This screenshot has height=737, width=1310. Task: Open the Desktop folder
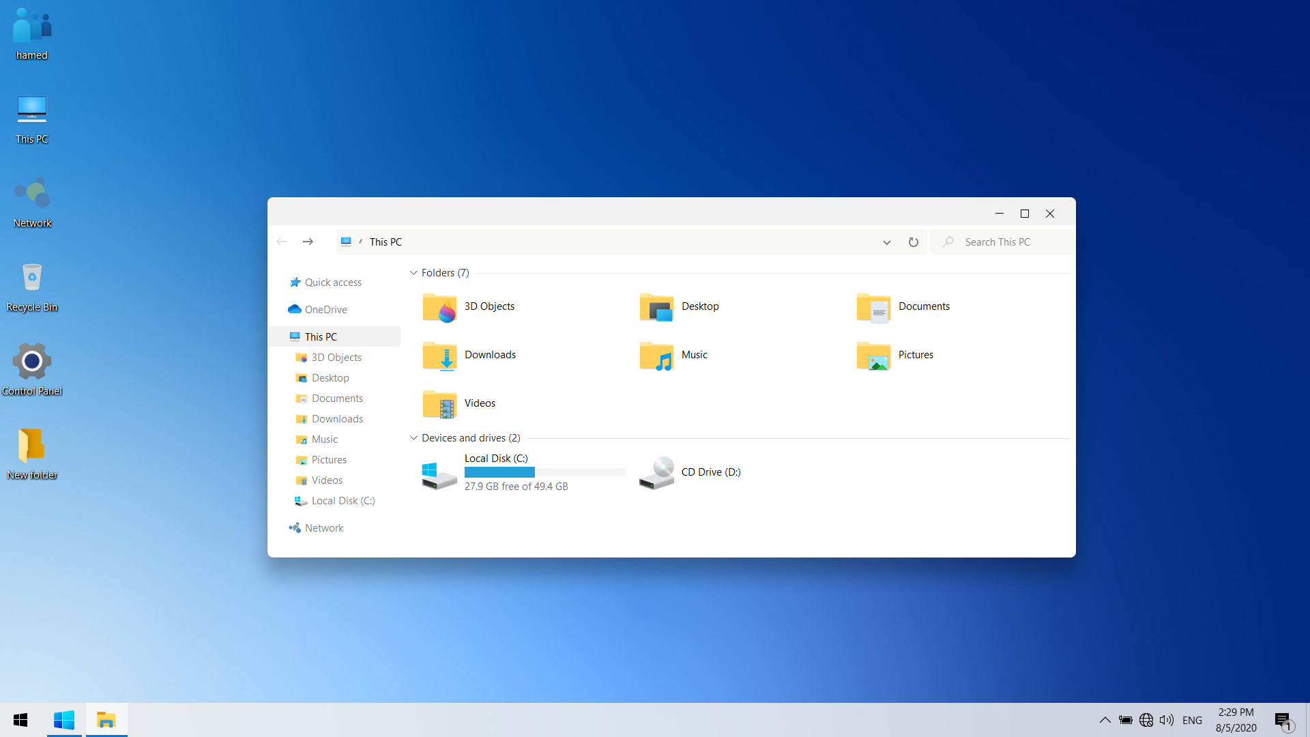coord(700,305)
